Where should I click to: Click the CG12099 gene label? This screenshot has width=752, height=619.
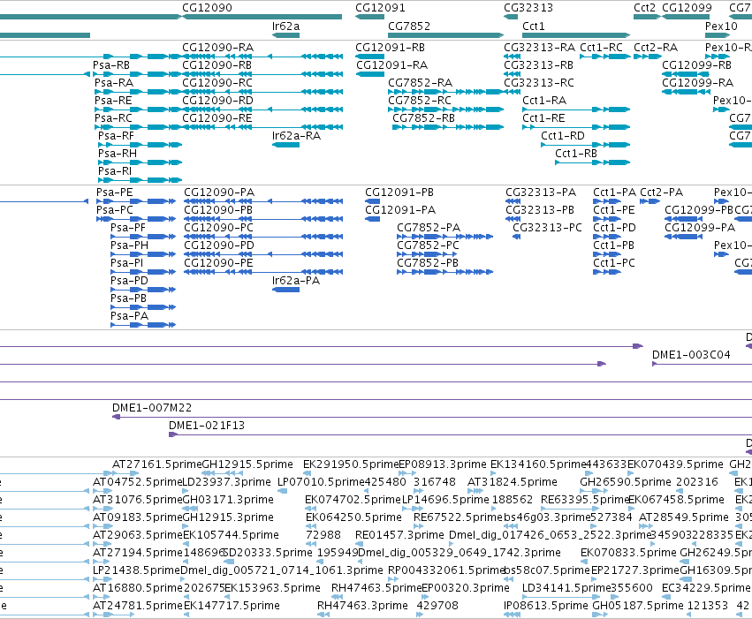point(687,8)
